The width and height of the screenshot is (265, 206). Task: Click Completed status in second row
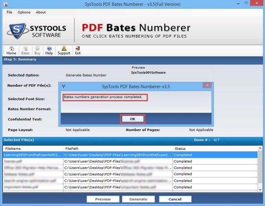pyautogui.click(x=183, y=161)
